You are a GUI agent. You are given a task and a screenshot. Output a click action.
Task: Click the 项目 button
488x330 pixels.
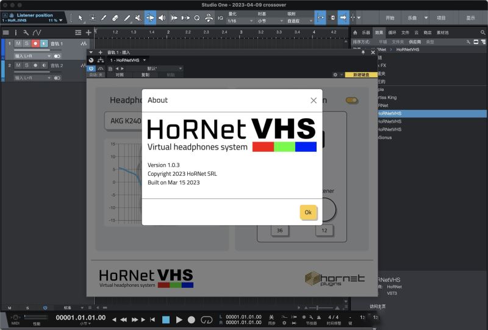[441, 18]
